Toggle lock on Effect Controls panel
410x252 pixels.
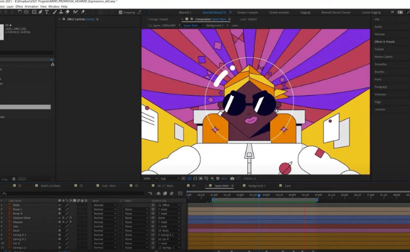pyautogui.click(x=64, y=19)
